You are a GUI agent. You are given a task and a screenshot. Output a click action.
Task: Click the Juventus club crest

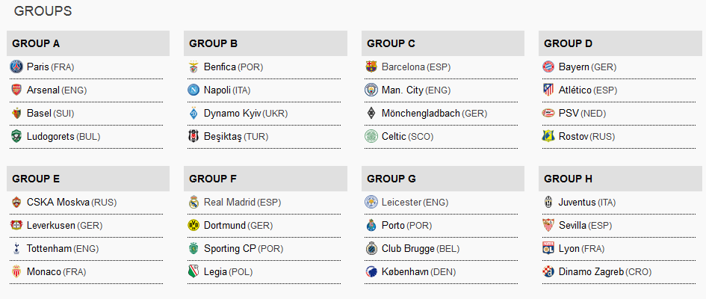point(548,203)
